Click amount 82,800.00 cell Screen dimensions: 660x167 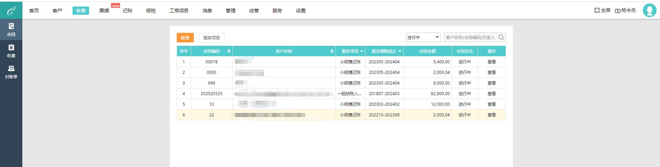[x=427, y=93]
